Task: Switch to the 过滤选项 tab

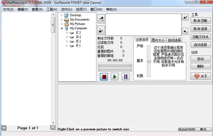Action: click(x=142, y=40)
